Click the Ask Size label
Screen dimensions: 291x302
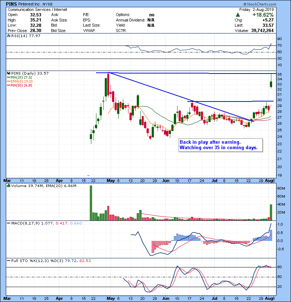point(59,20)
